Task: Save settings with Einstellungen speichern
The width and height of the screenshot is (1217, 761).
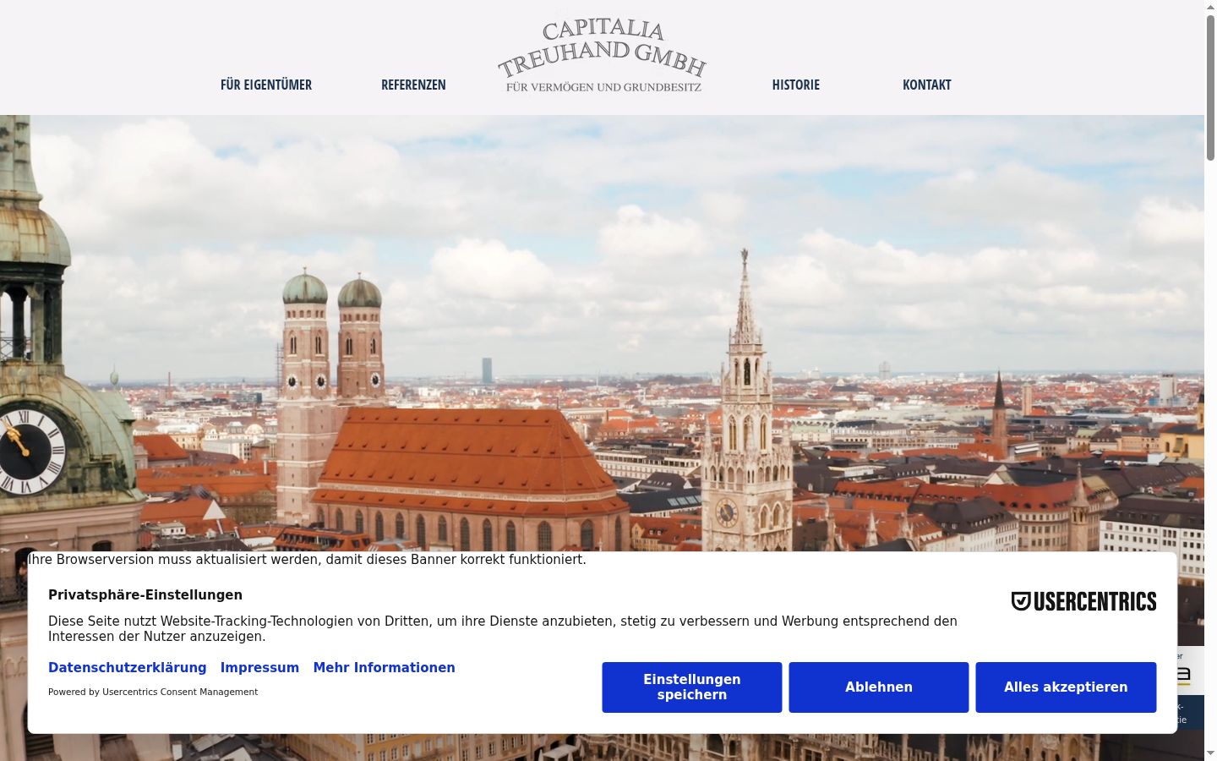Action: click(x=692, y=687)
